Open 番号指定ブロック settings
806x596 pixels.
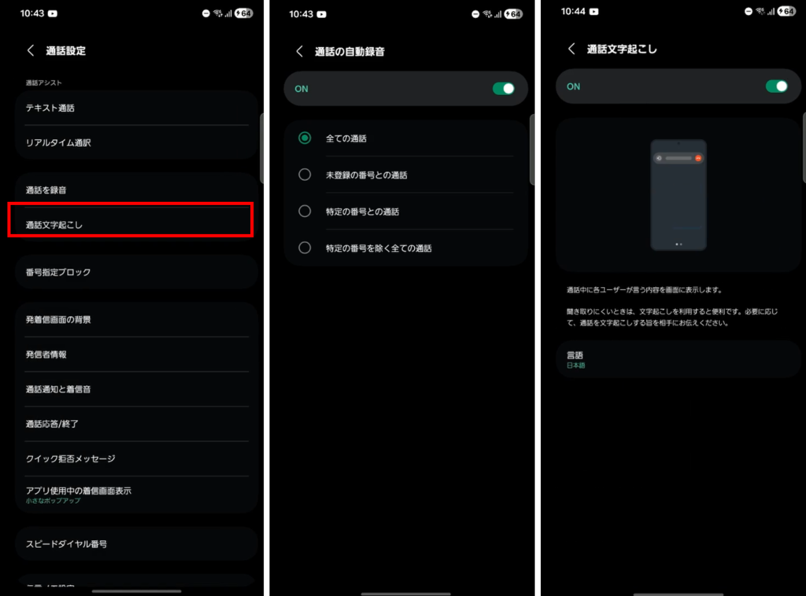coord(136,272)
